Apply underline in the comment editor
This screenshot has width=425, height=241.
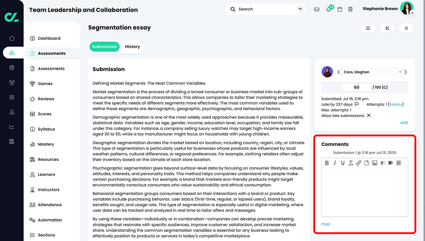[x=343, y=163]
